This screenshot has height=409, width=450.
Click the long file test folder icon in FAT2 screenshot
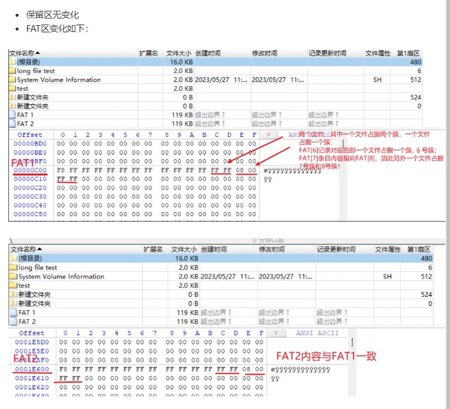14,267
